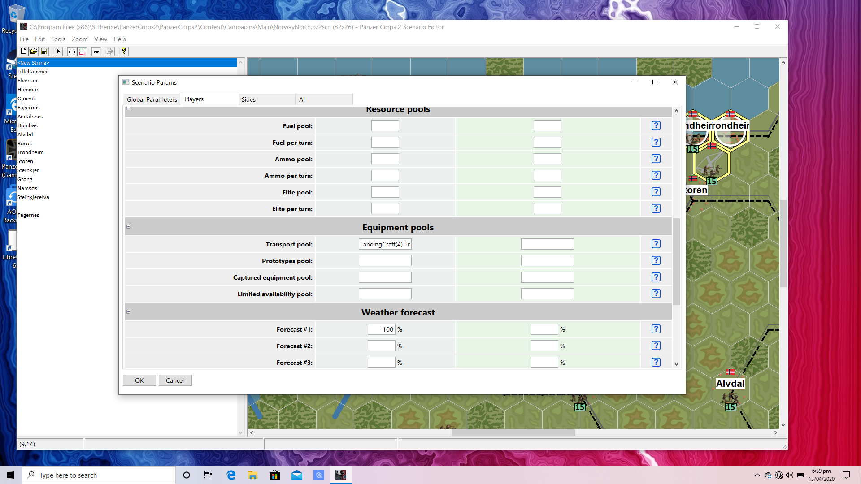The height and width of the screenshot is (484, 861).
Task: Switch to AI tab
Action: click(324, 99)
